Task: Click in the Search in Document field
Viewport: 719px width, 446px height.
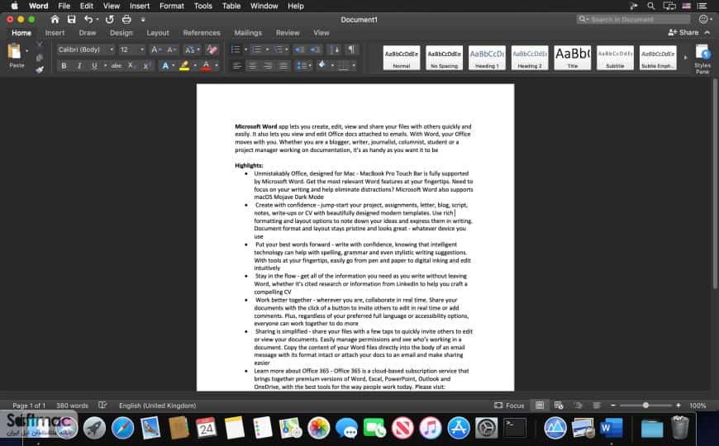Action: (633, 19)
